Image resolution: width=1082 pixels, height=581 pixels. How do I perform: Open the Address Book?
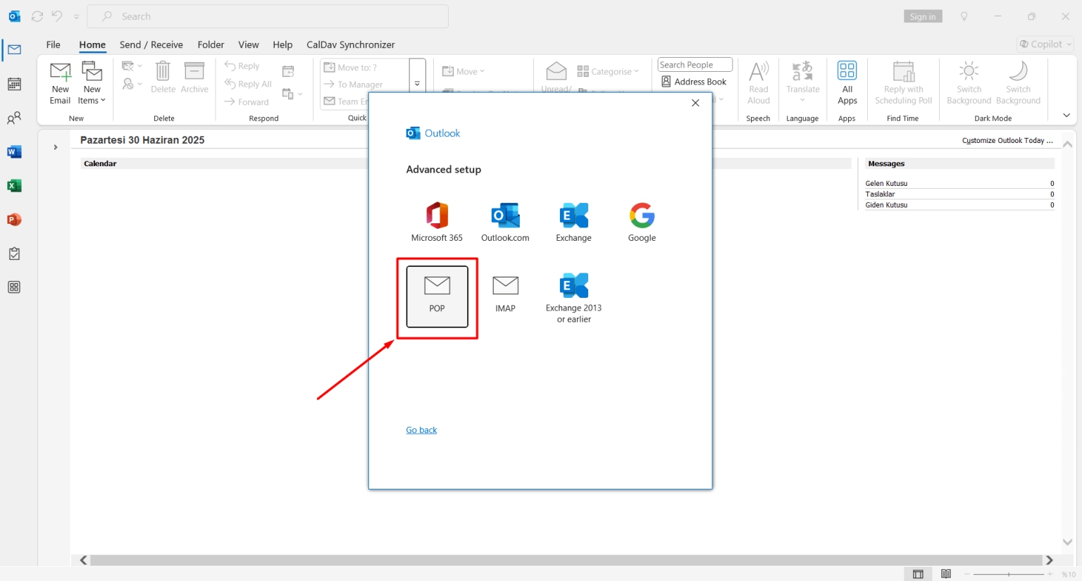pyautogui.click(x=694, y=81)
